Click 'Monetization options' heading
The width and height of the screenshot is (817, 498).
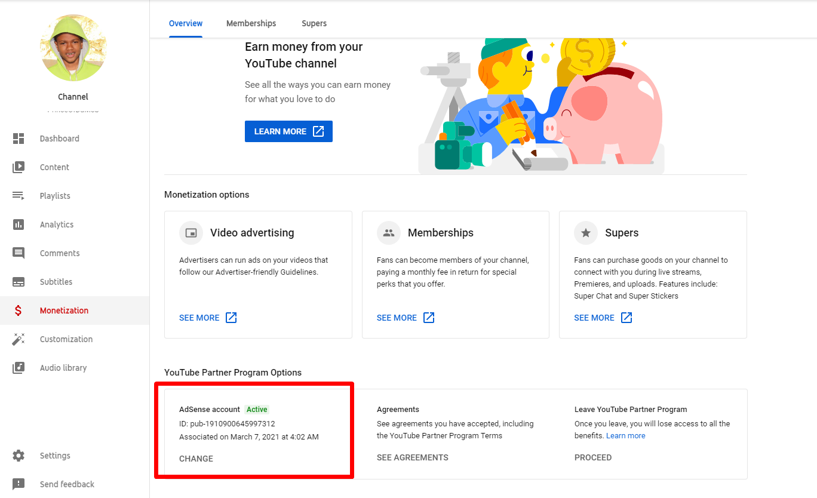click(x=207, y=195)
